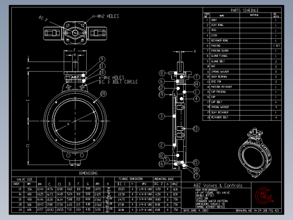
Task: Click balloon 19 on the section view
Action: click(162, 95)
